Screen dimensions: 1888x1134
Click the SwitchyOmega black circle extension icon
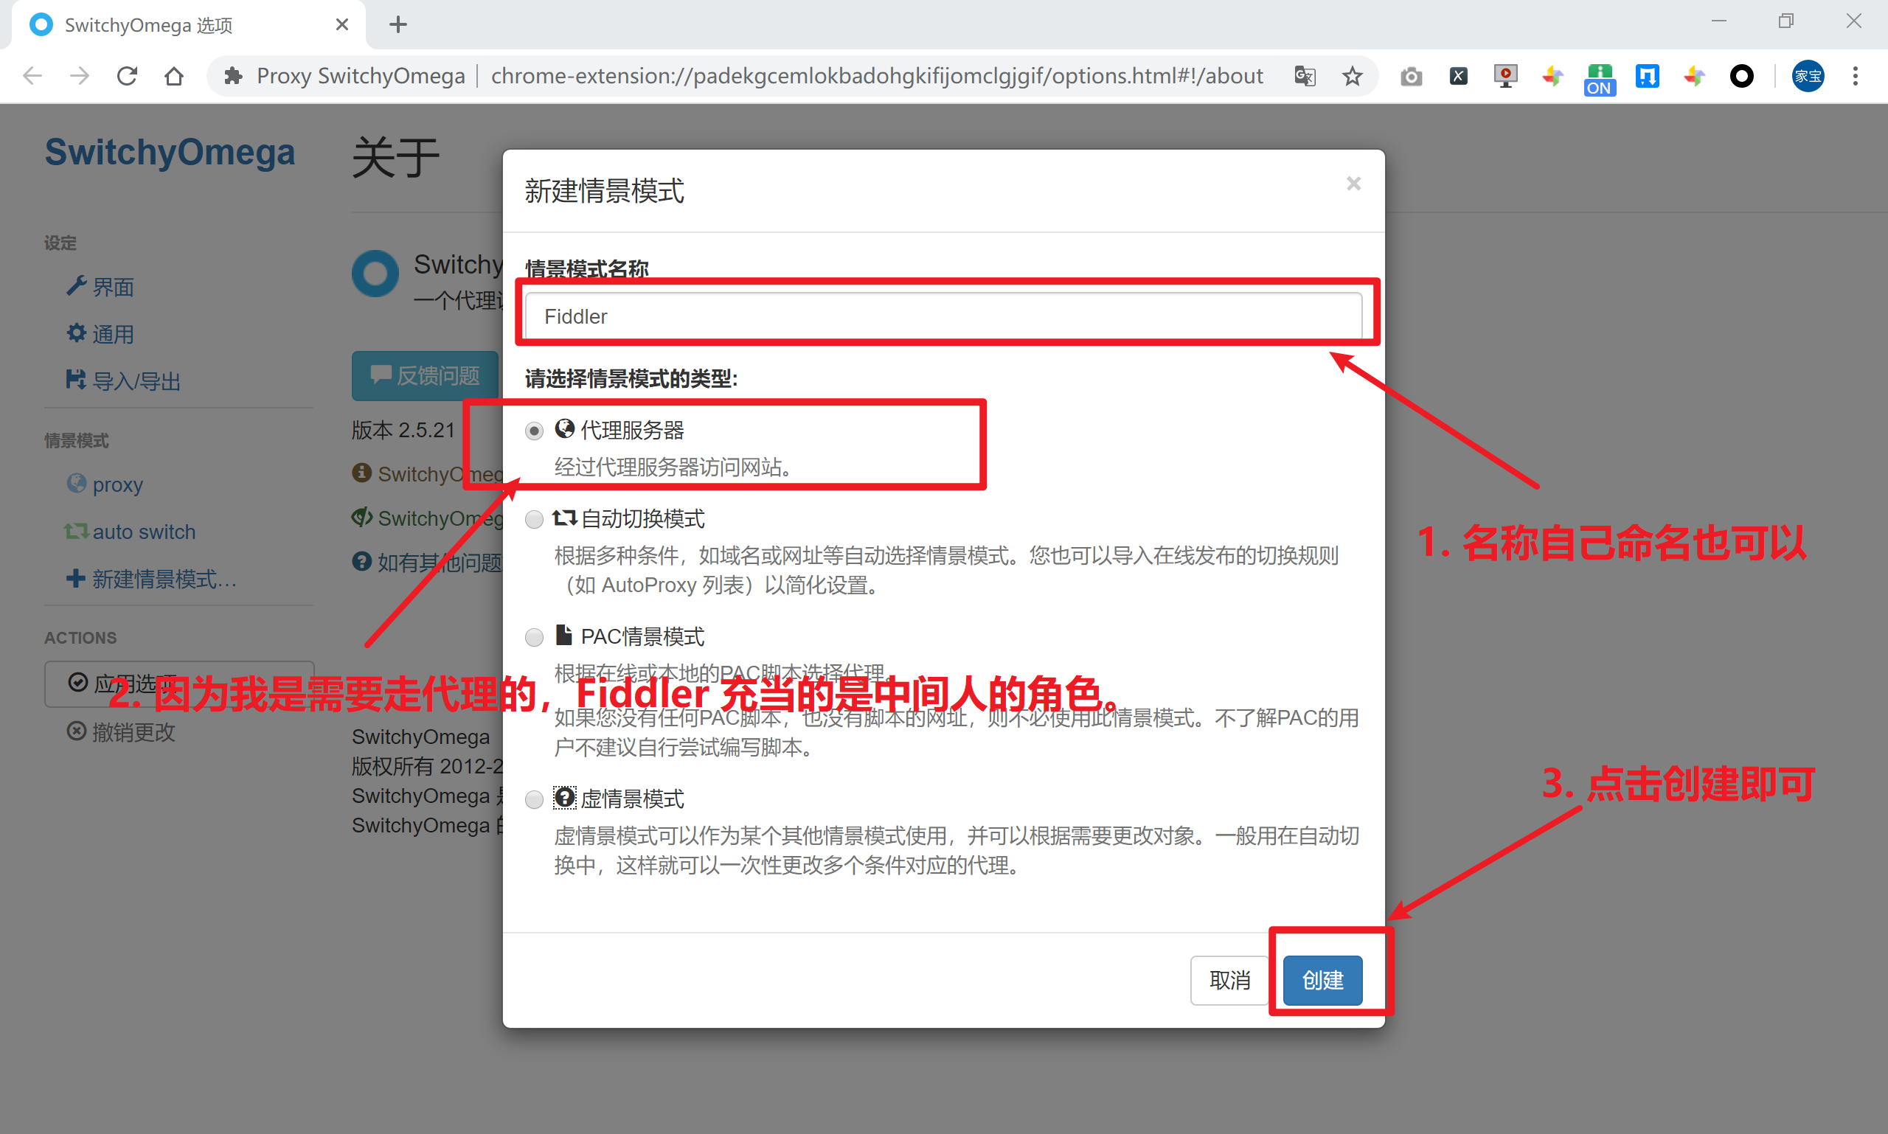[1741, 76]
